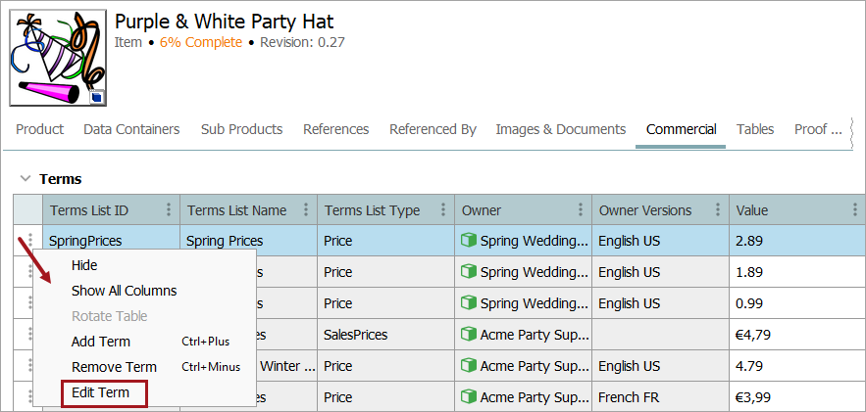Choose Hide from the context menu
This screenshot has height=412, width=866.
tap(84, 265)
